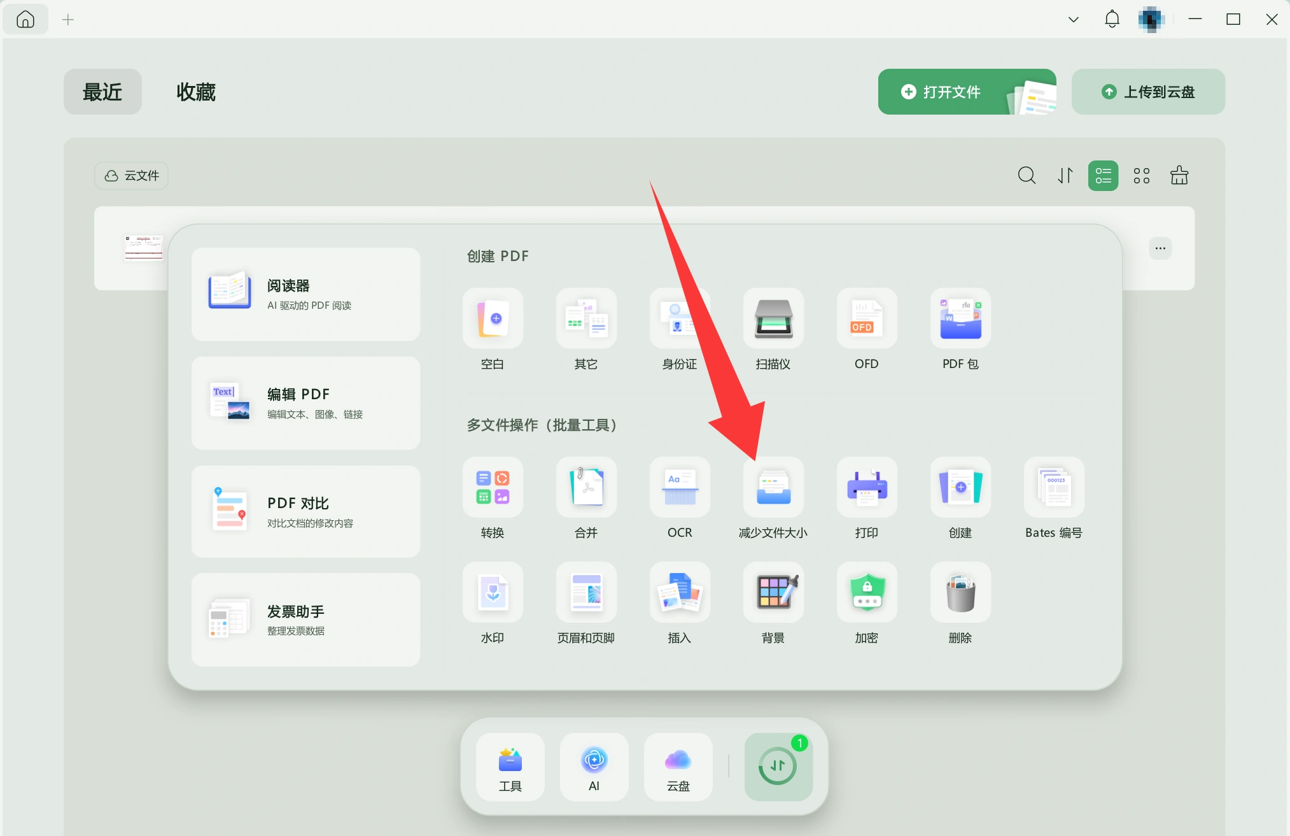Click the 打开文件 button

[967, 92]
